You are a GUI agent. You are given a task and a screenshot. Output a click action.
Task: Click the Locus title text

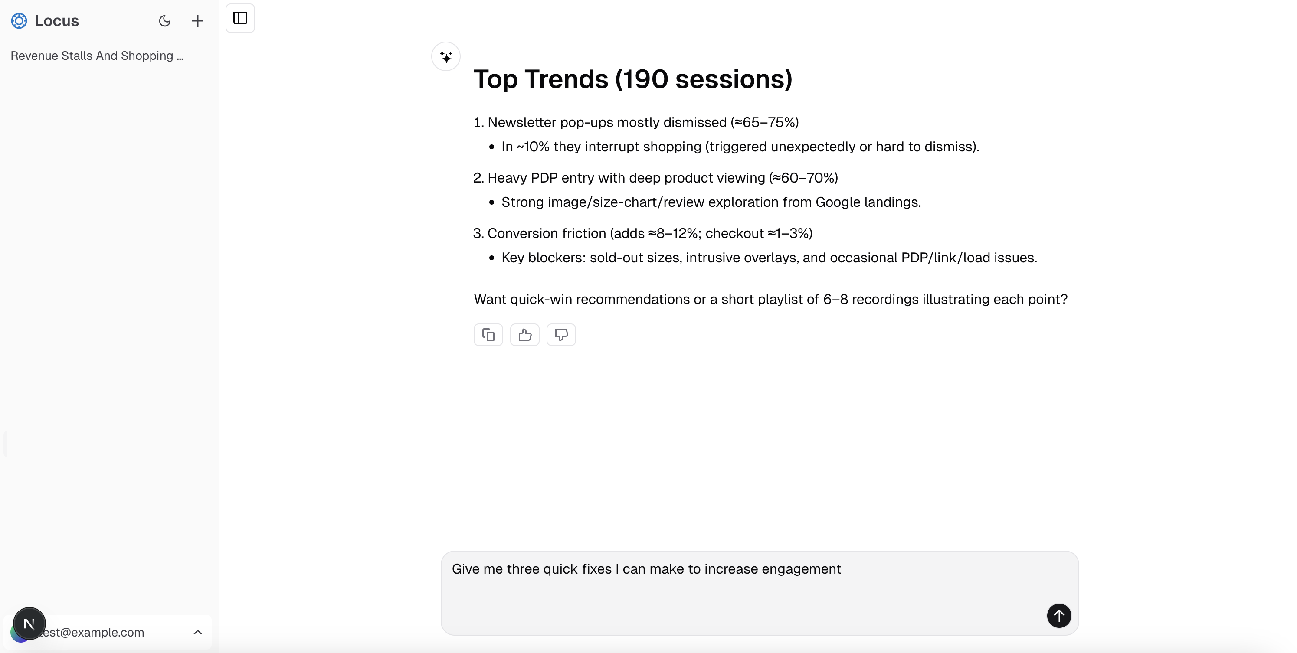[x=57, y=21]
